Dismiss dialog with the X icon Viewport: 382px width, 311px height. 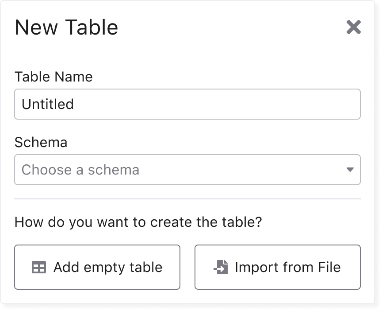tap(353, 27)
